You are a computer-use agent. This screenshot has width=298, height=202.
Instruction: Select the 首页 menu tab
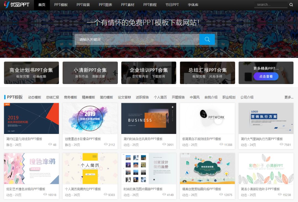(42, 5)
